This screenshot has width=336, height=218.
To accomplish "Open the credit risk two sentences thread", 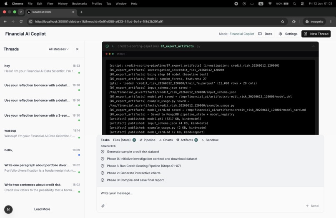I will (42, 188).
